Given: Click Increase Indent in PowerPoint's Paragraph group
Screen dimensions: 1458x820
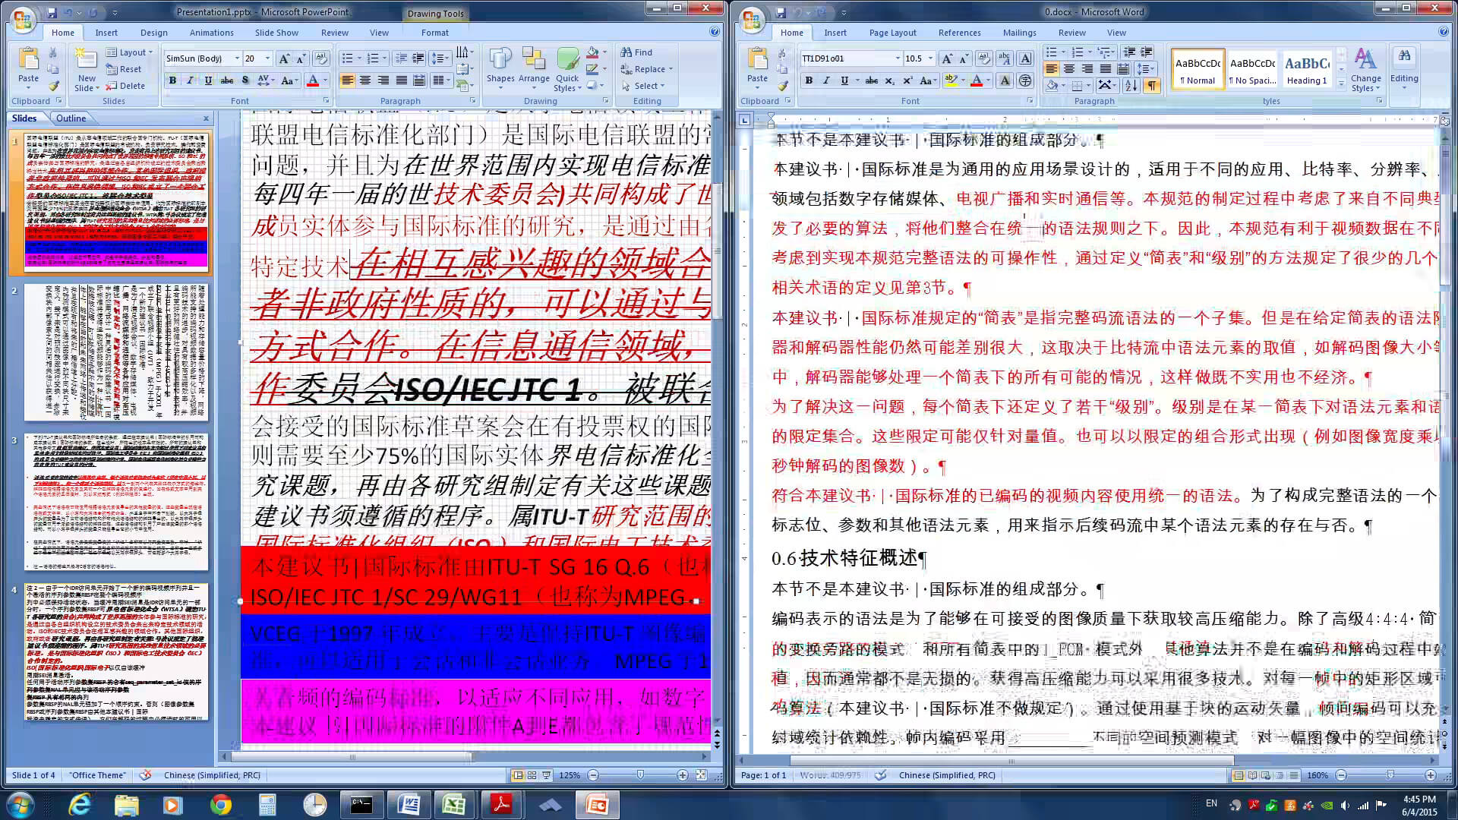Looking at the screenshot, I should point(418,58).
